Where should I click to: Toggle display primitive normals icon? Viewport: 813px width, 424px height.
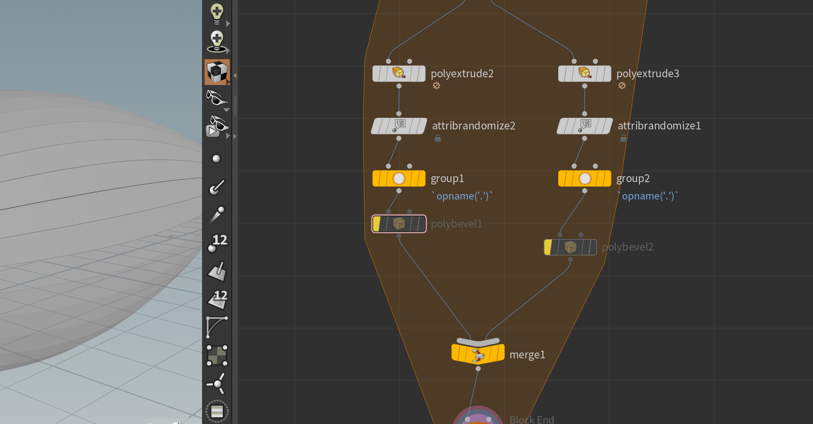(x=217, y=271)
